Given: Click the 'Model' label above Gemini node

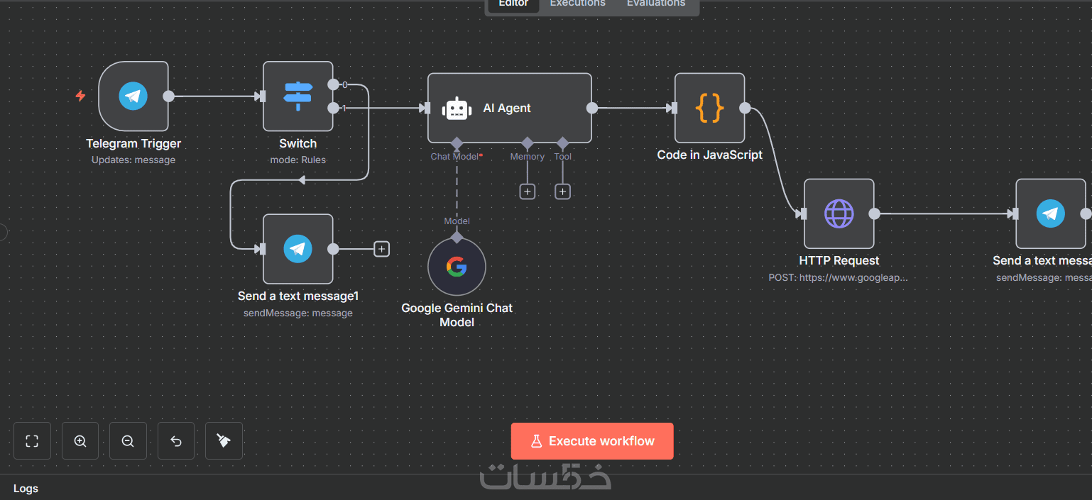Looking at the screenshot, I should pos(457,221).
